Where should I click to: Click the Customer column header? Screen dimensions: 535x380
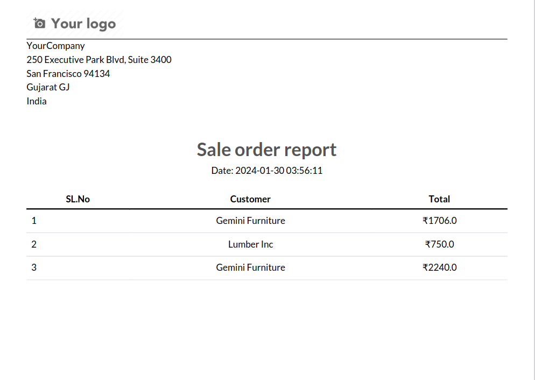point(250,199)
